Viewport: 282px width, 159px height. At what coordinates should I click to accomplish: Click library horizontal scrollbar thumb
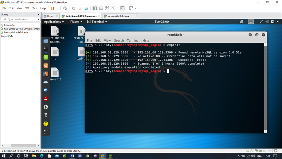point(23,146)
